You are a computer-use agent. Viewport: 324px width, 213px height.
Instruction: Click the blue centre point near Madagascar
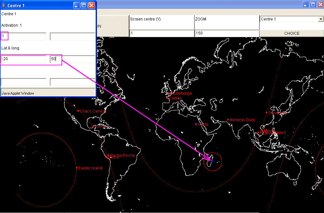tap(212, 161)
